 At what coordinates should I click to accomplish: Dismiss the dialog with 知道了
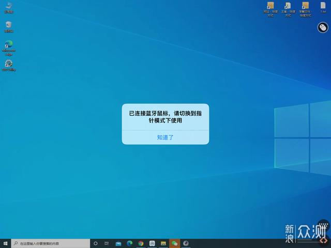pyautogui.click(x=165, y=137)
